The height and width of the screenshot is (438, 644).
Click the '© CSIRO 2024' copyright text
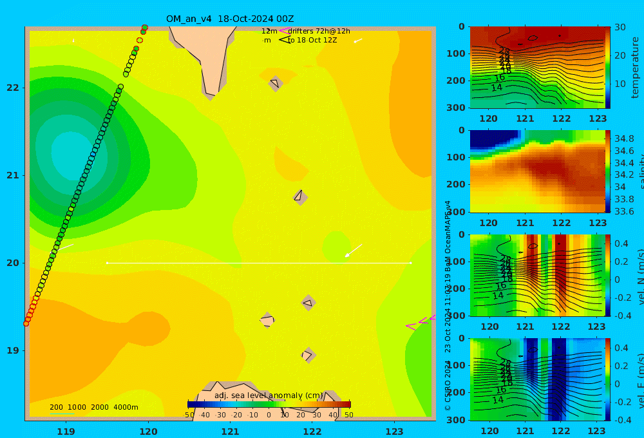[448, 385]
